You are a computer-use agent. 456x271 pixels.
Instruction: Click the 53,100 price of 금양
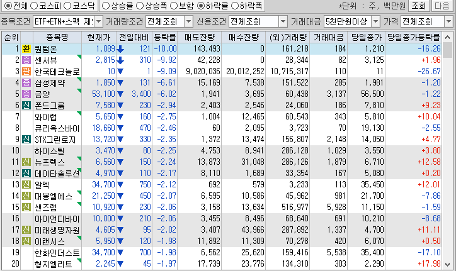pyautogui.click(x=103, y=94)
